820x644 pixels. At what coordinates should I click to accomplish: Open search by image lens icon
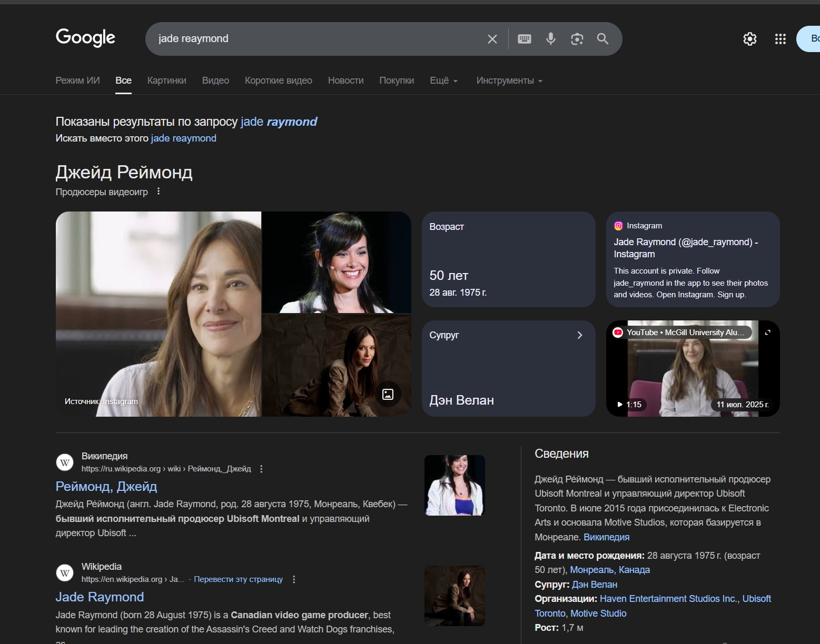click(x=577, y=39)
